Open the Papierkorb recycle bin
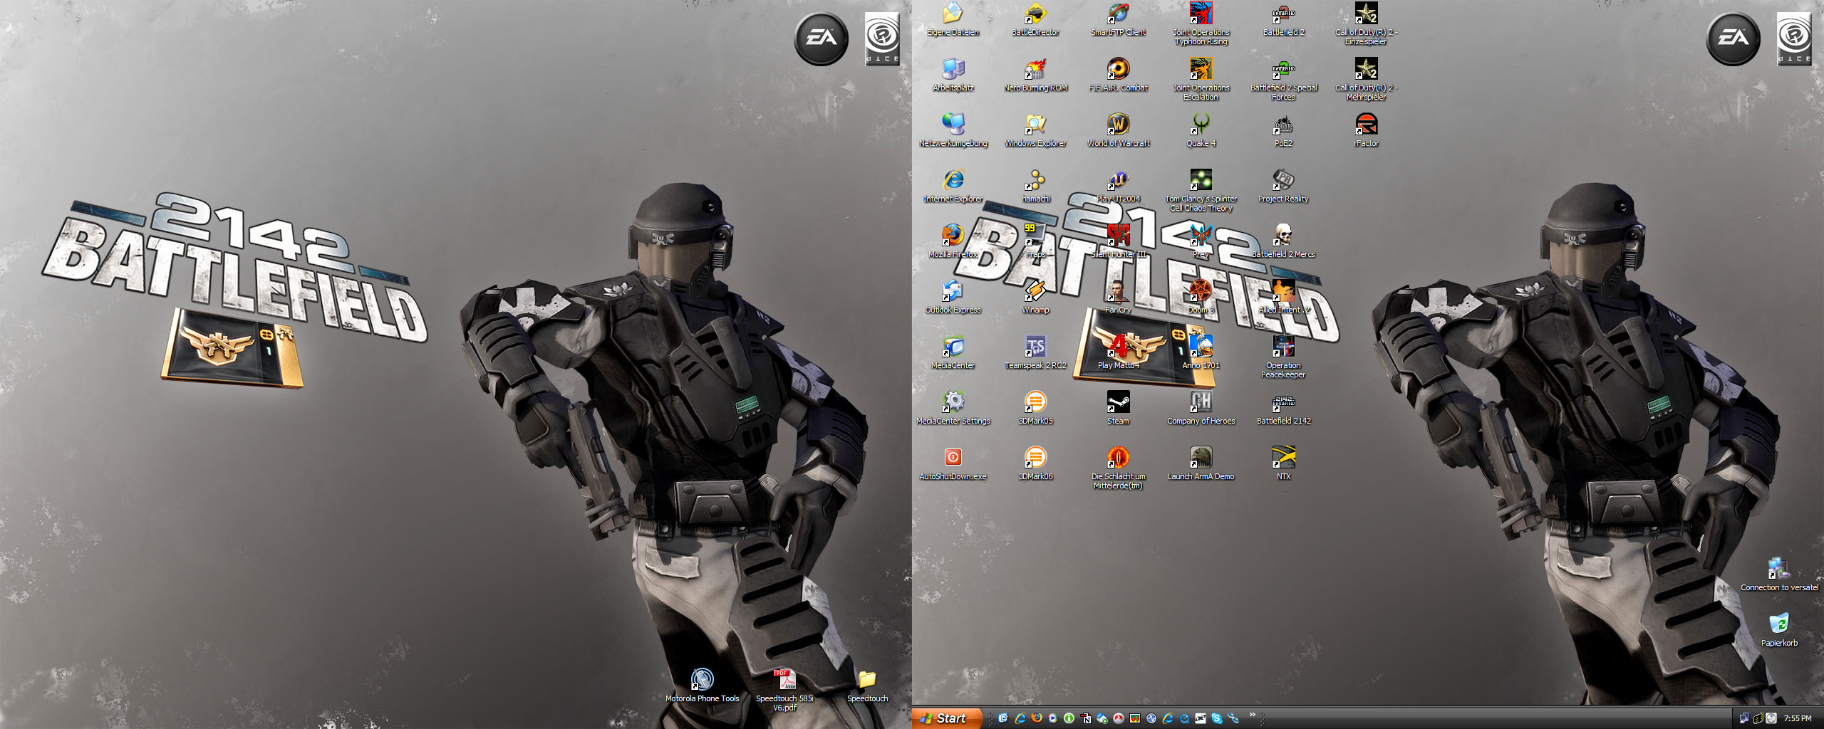Screen dimensions: 1824x729 point(1779,630)
